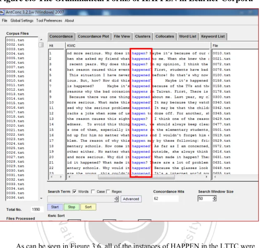Screen dimensions: 260x248
Task: Click hit number 22 in Hit column
Action: (x=52, y=168)
